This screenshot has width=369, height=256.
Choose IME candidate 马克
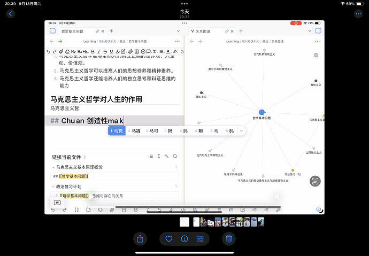117,131
